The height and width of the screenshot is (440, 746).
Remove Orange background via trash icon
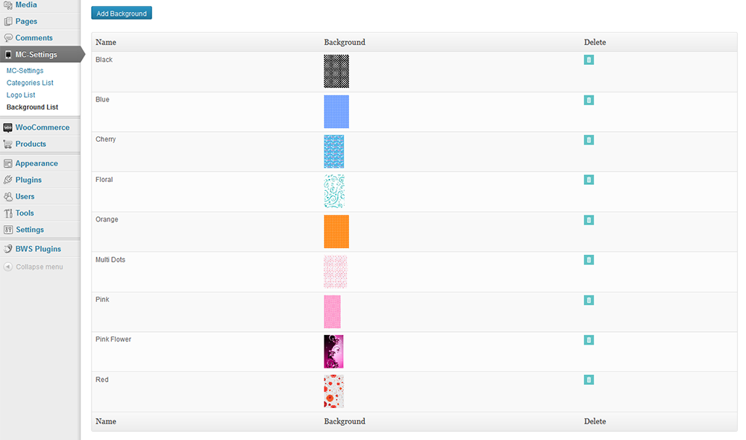coord(589,220)
